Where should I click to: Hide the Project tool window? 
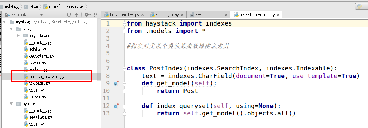point(96,15)
